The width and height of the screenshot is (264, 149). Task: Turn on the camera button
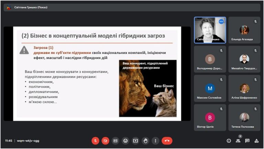[106, 141]
